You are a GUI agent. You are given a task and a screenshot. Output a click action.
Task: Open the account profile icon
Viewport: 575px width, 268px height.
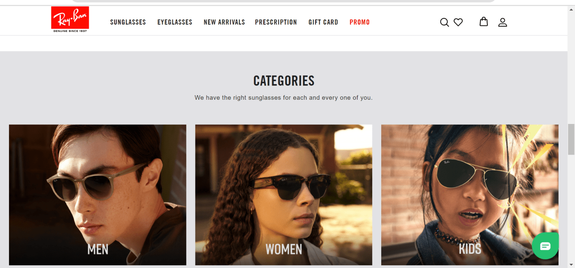coord(503,22)
